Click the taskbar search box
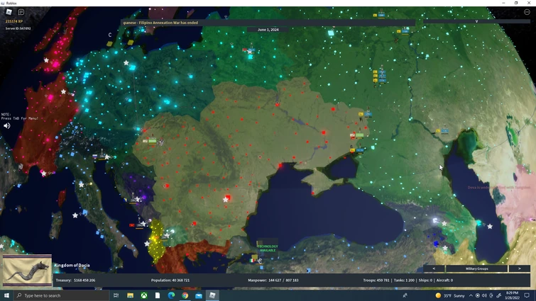The image size is (536, 301). [x=62, y=295]
